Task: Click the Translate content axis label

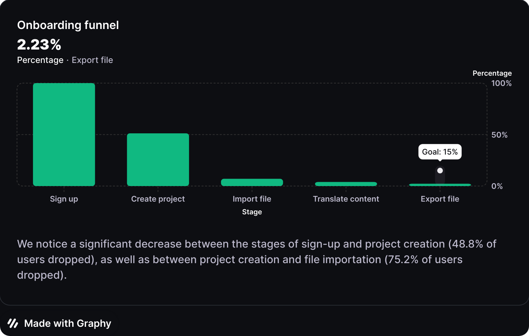Action: click(346, 199)
